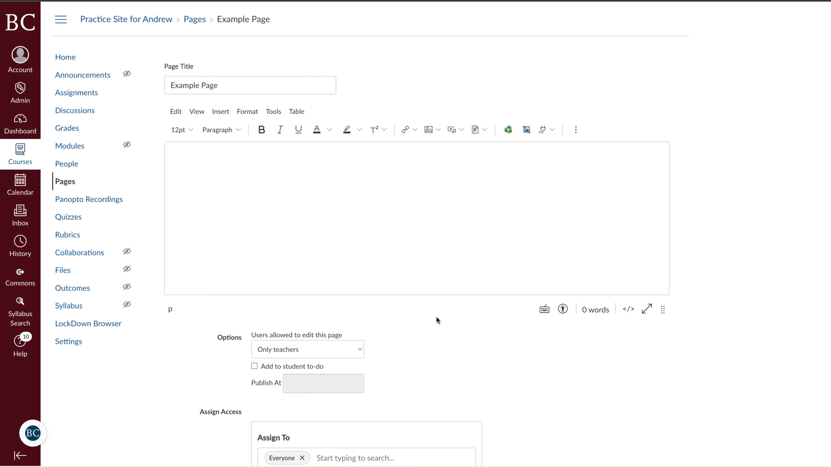Screen dimensions: 831x467
Task: Open the 12pt font size dropdown
Action: tap(182, 129)
